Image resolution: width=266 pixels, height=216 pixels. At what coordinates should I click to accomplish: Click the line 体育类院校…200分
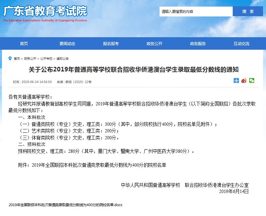tap(68, 138)
